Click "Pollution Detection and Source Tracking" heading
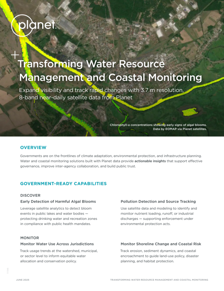 click(x=158, y=201)
